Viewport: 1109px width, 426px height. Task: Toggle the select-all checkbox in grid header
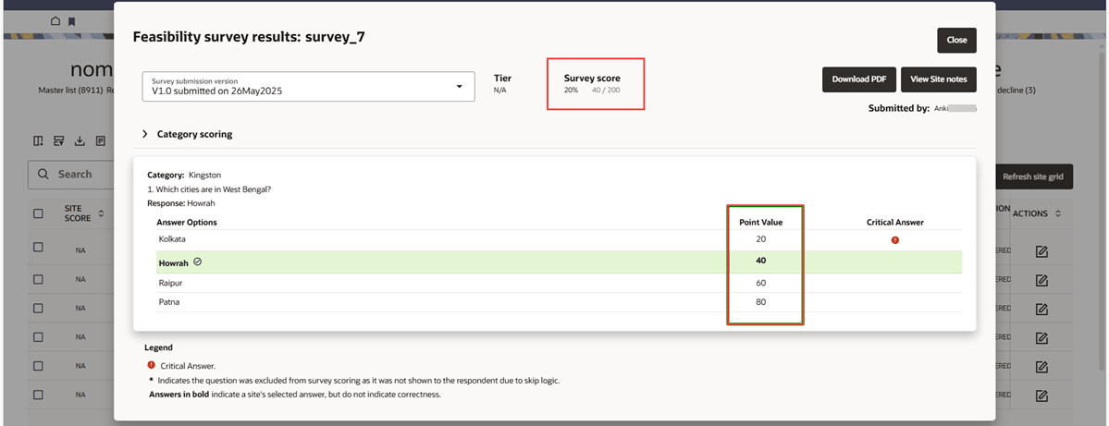pos(38,213)
